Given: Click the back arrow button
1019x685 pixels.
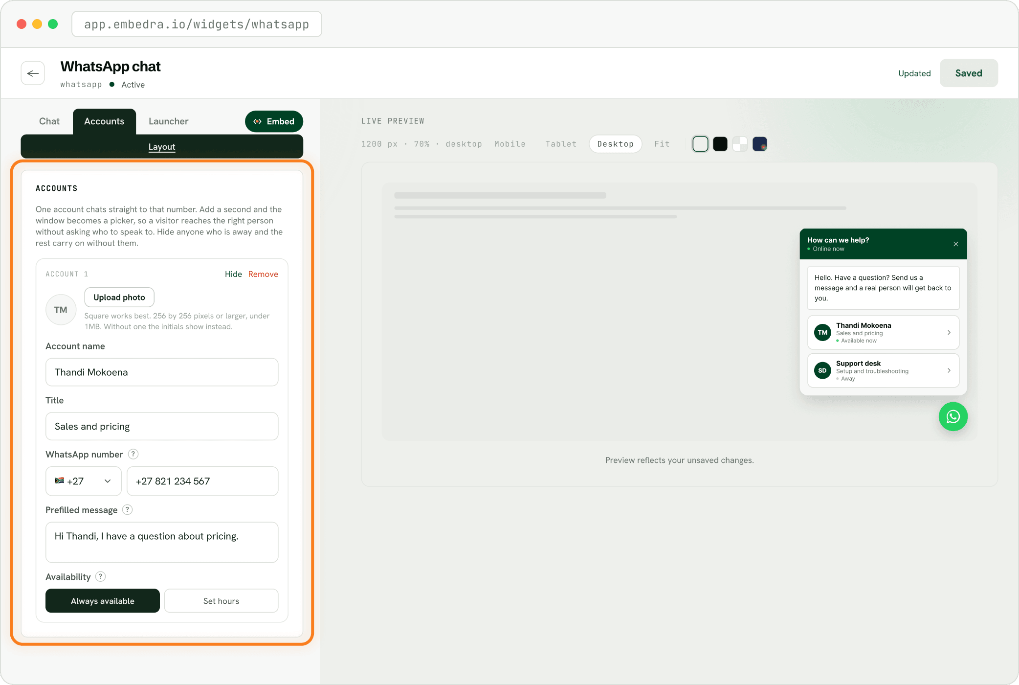Looking at the screenshot, I should [33, 73].
